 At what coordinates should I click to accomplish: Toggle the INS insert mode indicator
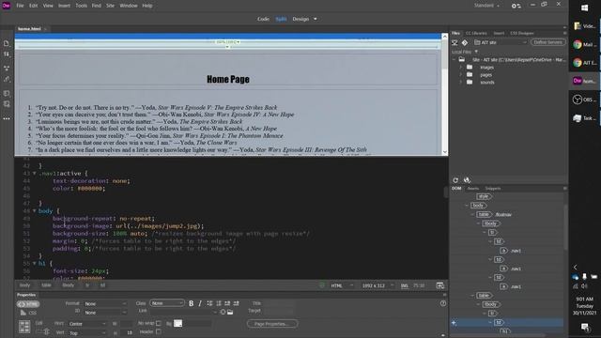(405, 285)
